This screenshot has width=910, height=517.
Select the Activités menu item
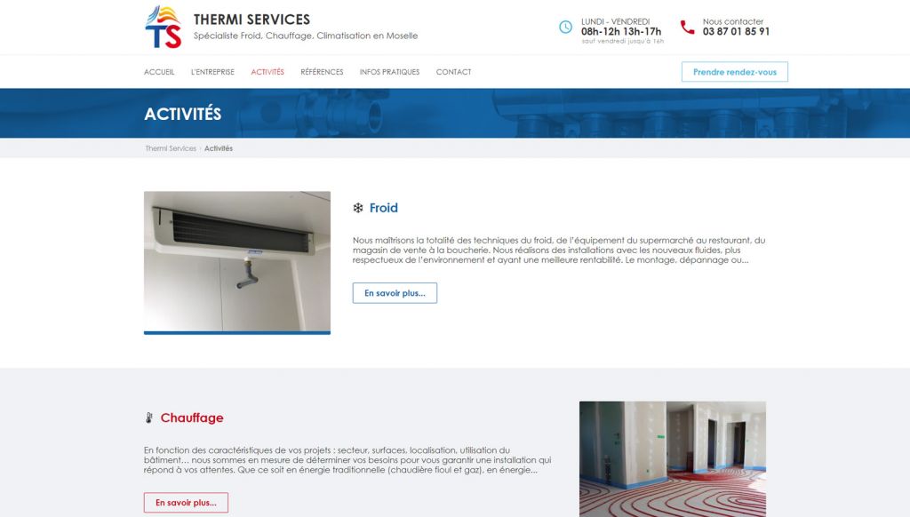coord(267,72)
